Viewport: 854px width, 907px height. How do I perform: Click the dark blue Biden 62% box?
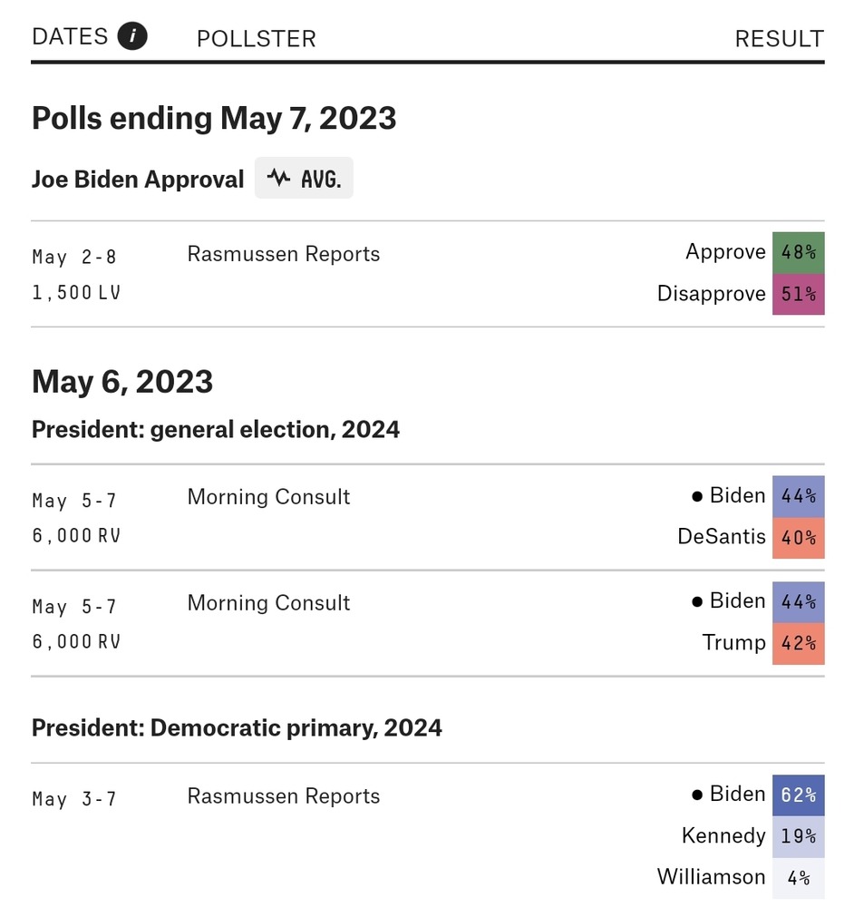[x=798, y=795]
